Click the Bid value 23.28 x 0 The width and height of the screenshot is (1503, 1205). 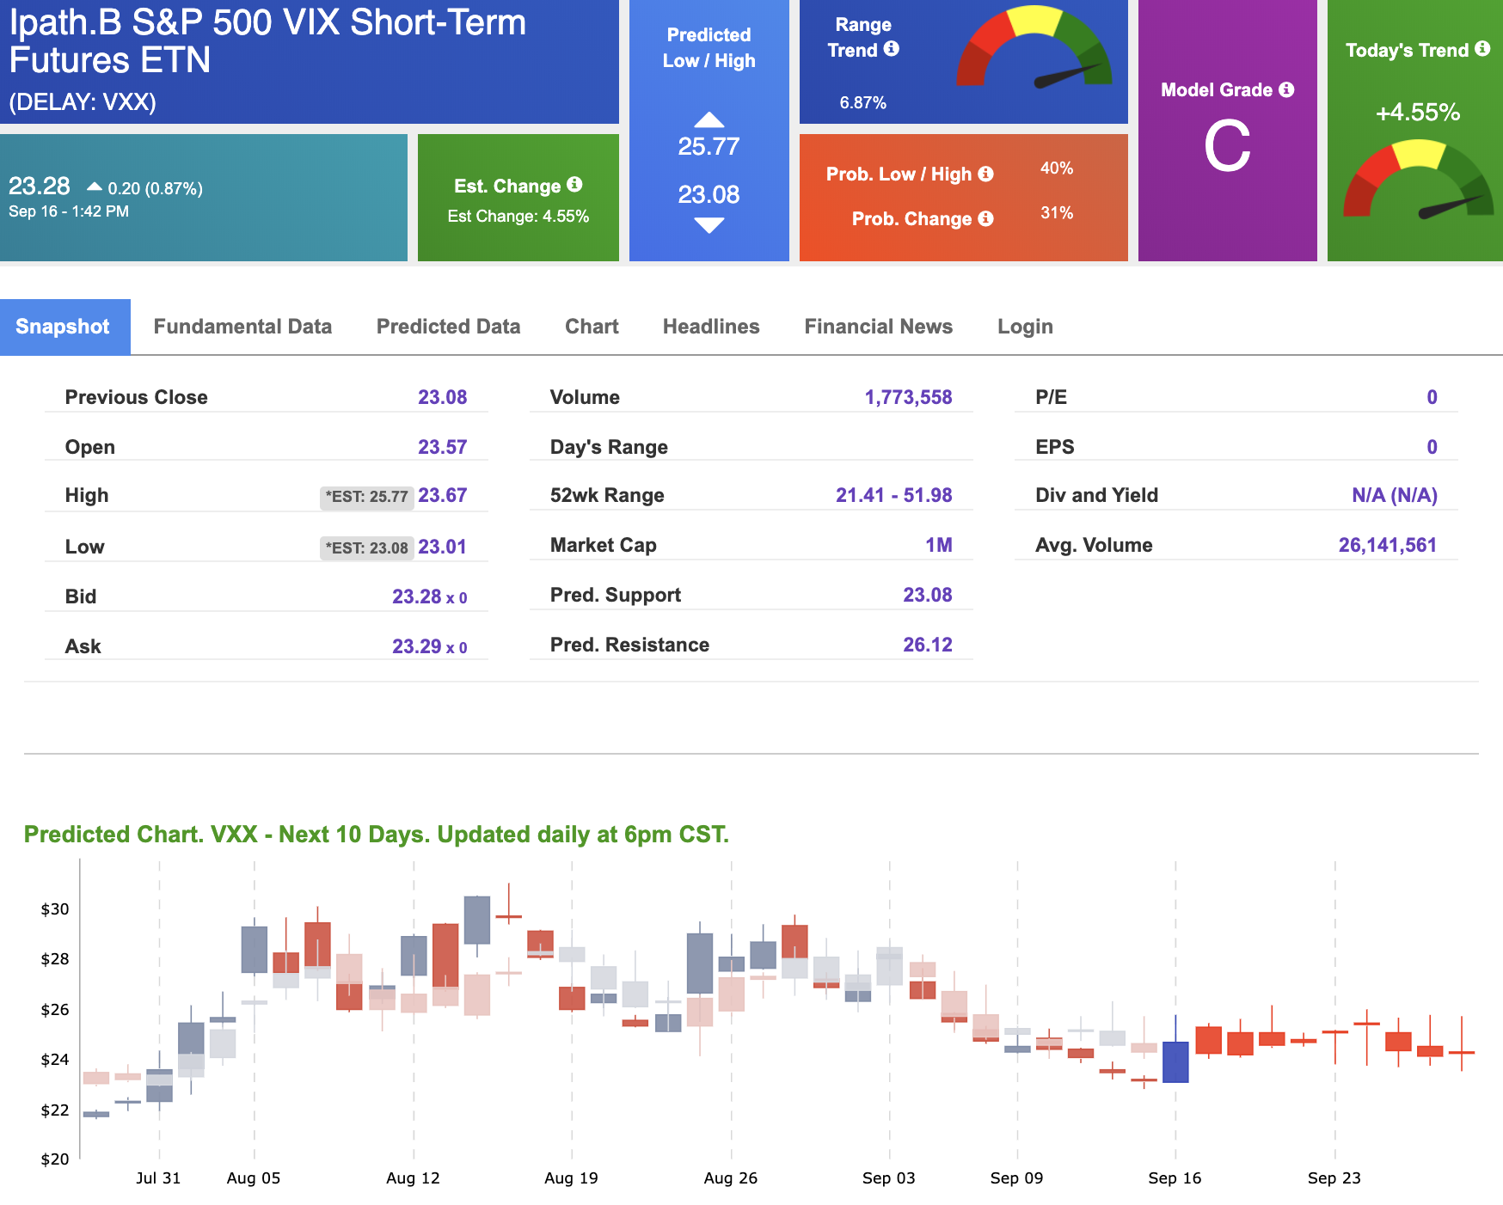[430, 596]
